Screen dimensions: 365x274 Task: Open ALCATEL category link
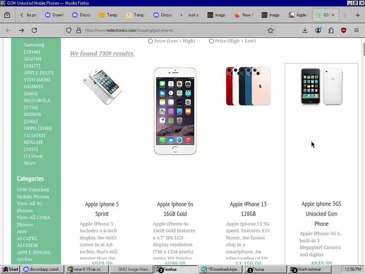[27, 238]
